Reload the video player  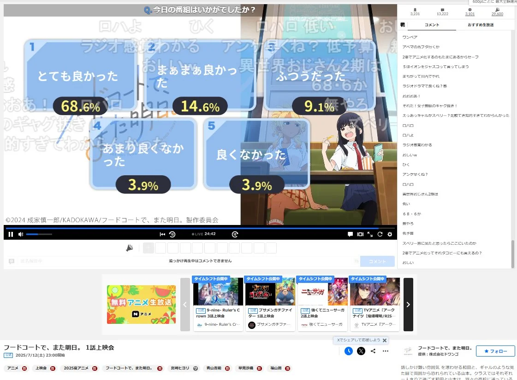pos(380,234)
